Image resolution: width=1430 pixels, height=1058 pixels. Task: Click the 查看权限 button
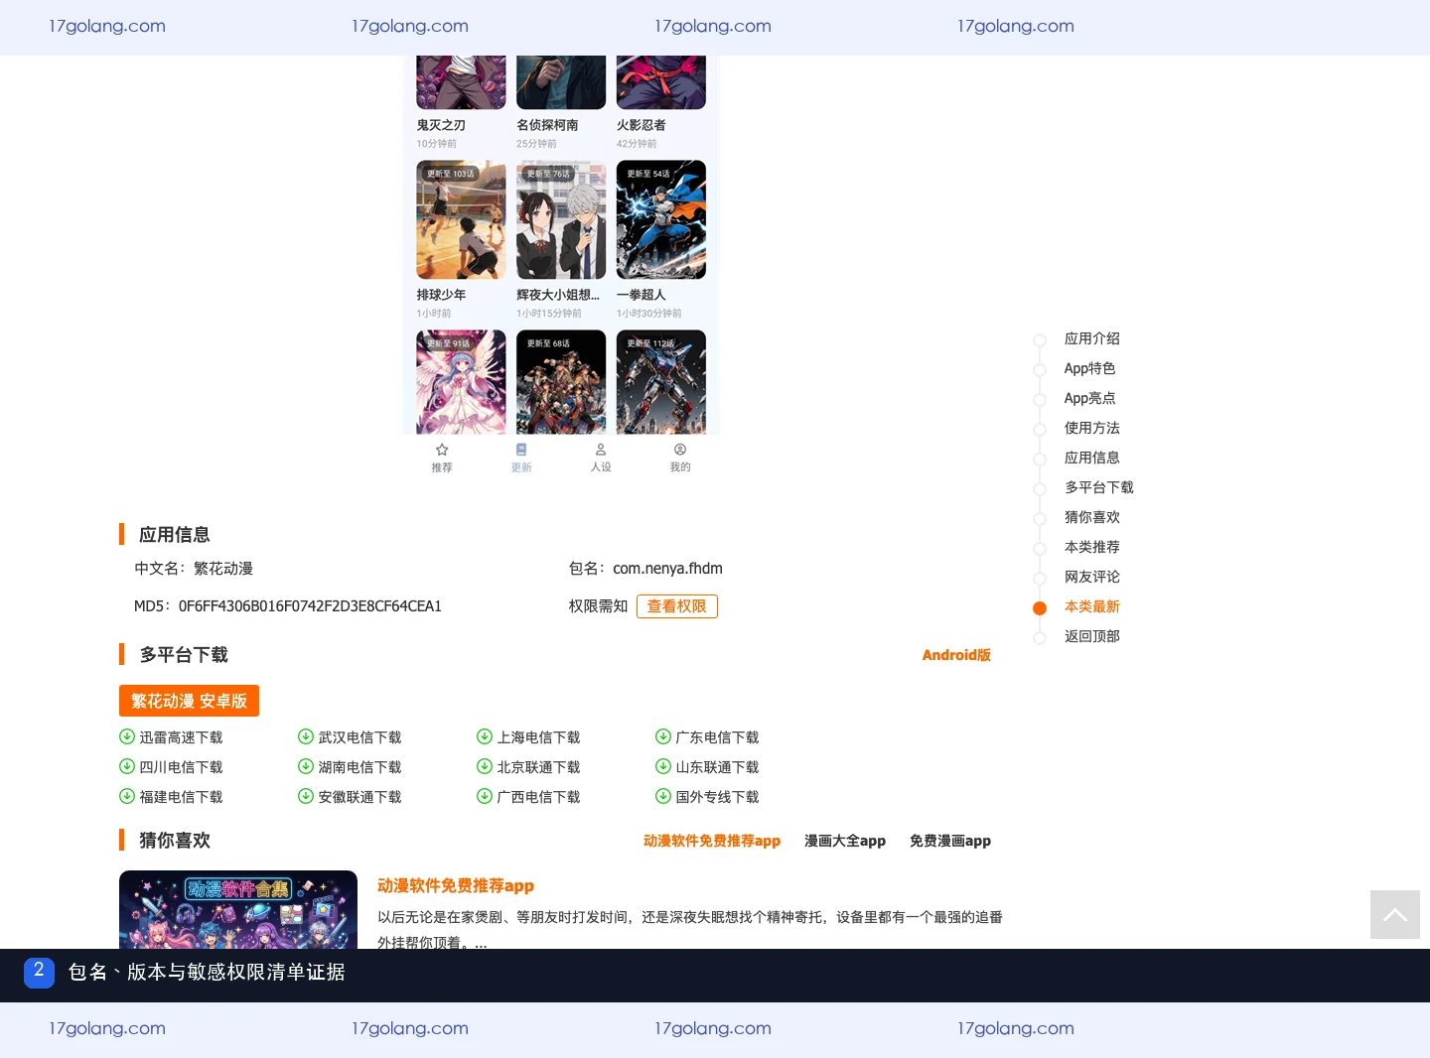pyautogui.click(x=677, y=606)
